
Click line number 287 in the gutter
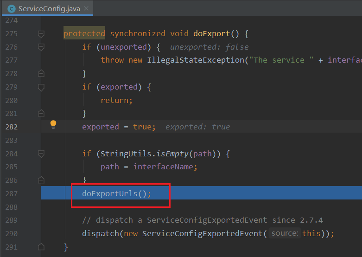pyautogui.click(x=11, y=193)
